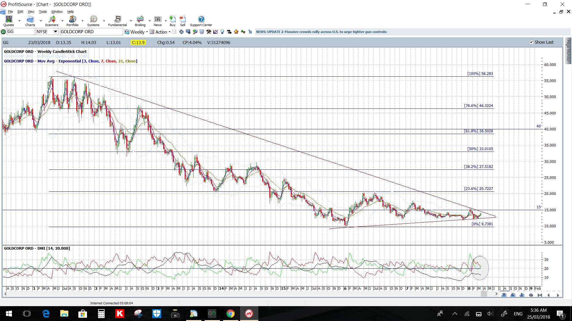Click the orange star favorites icon
572x321 pixels.
(236, 32)
